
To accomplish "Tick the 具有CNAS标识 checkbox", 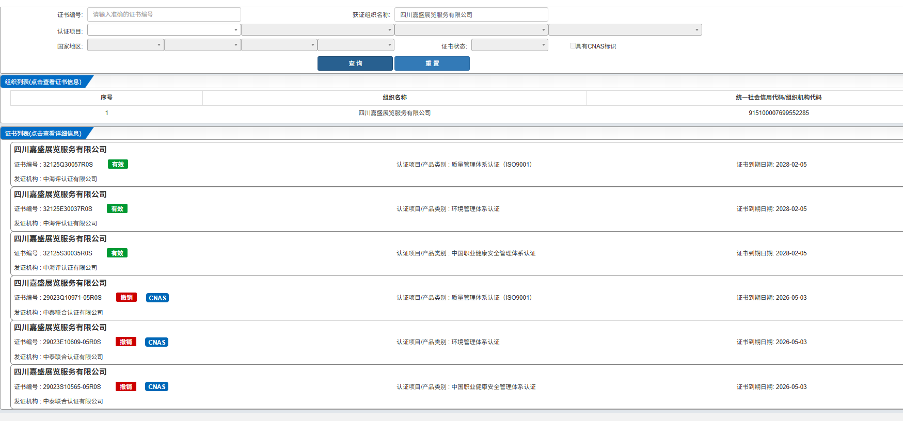I will (x=573, y=46).
